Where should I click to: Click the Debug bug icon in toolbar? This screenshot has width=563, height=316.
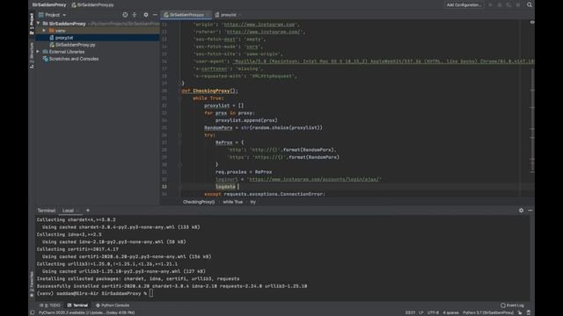[x=500, y=5]
